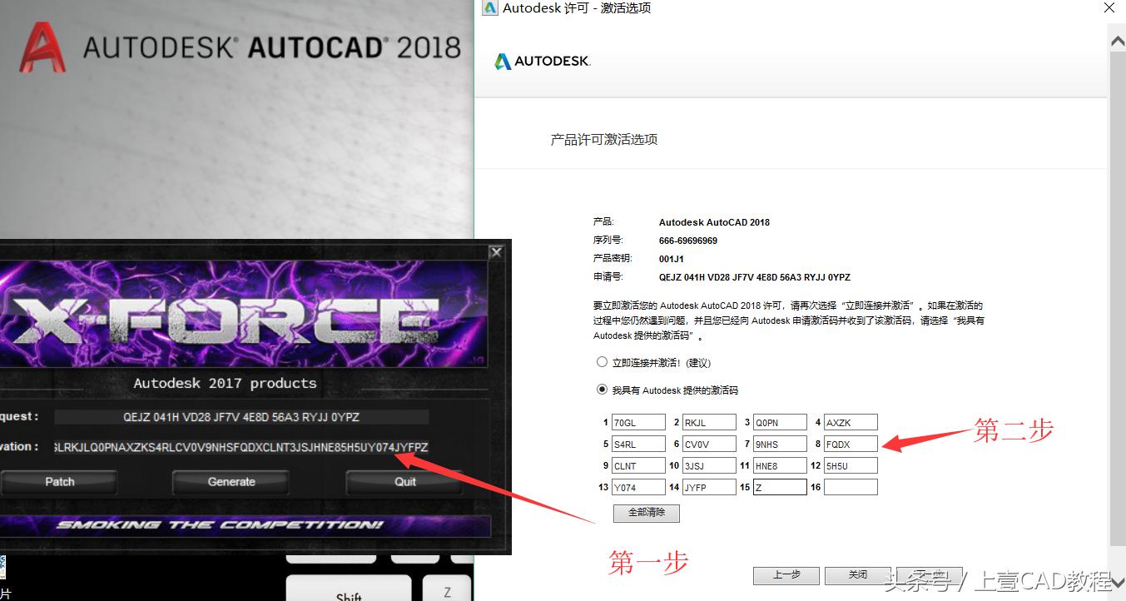The height and width of the screenshot is (601, 1126).
Task: Click activation code field 8 containing FQDX
Action: 851,444
